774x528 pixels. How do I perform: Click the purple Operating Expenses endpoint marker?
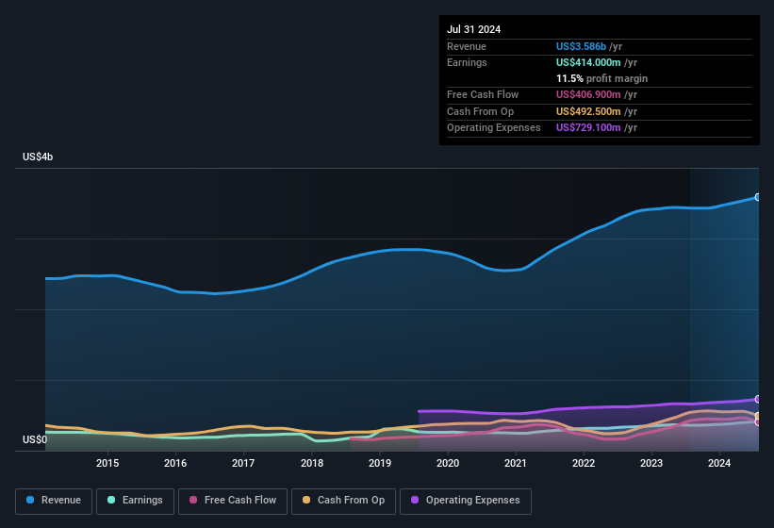point(758,399)
